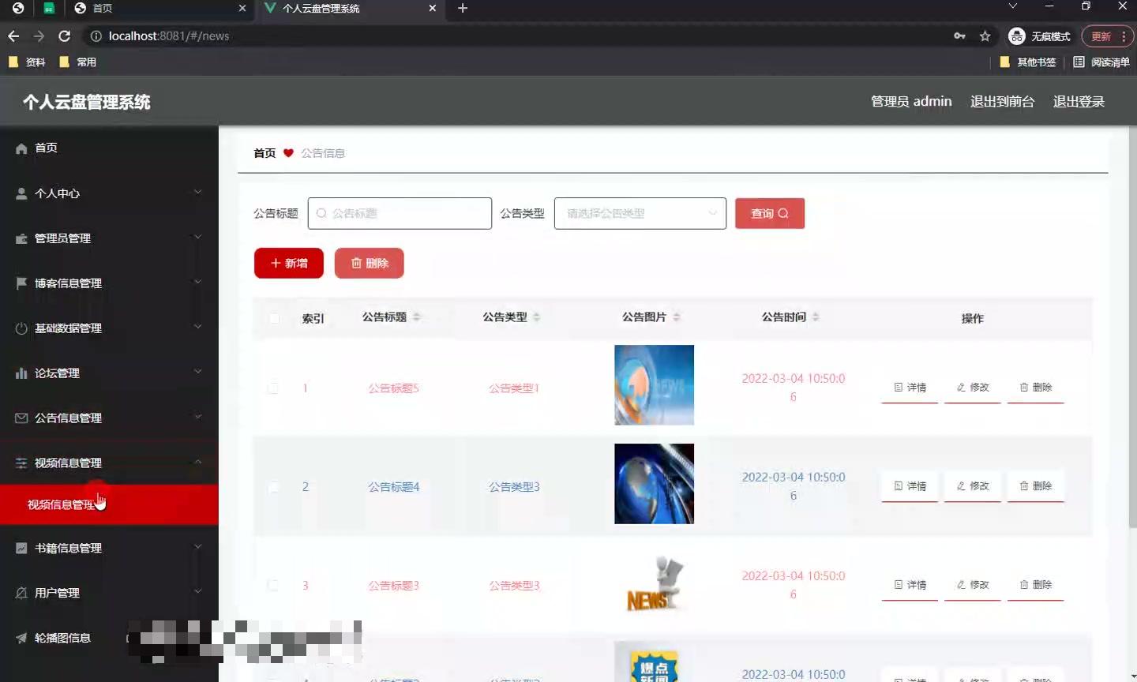Click the envelope icon for 公告信息管理
The image size is (1137, 682).
click(x=21, y=418)
